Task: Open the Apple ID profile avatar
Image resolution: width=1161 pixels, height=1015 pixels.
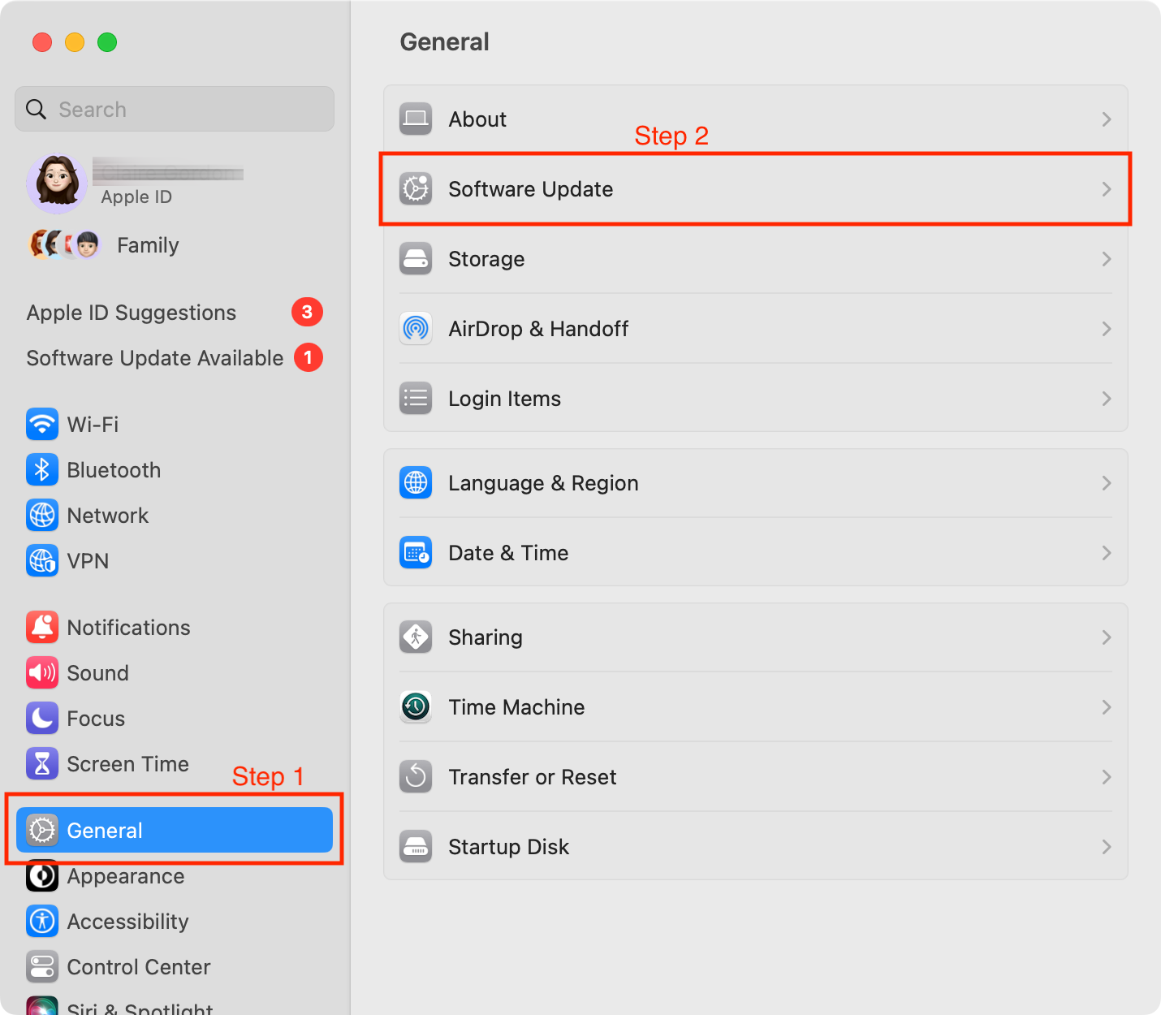Action: click(x=57, y=183)
